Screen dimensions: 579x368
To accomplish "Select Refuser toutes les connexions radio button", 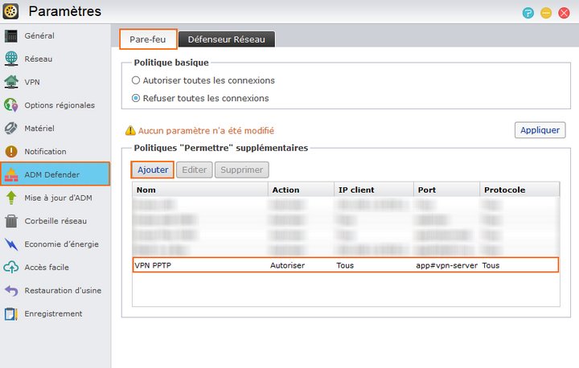I will 136,98.
